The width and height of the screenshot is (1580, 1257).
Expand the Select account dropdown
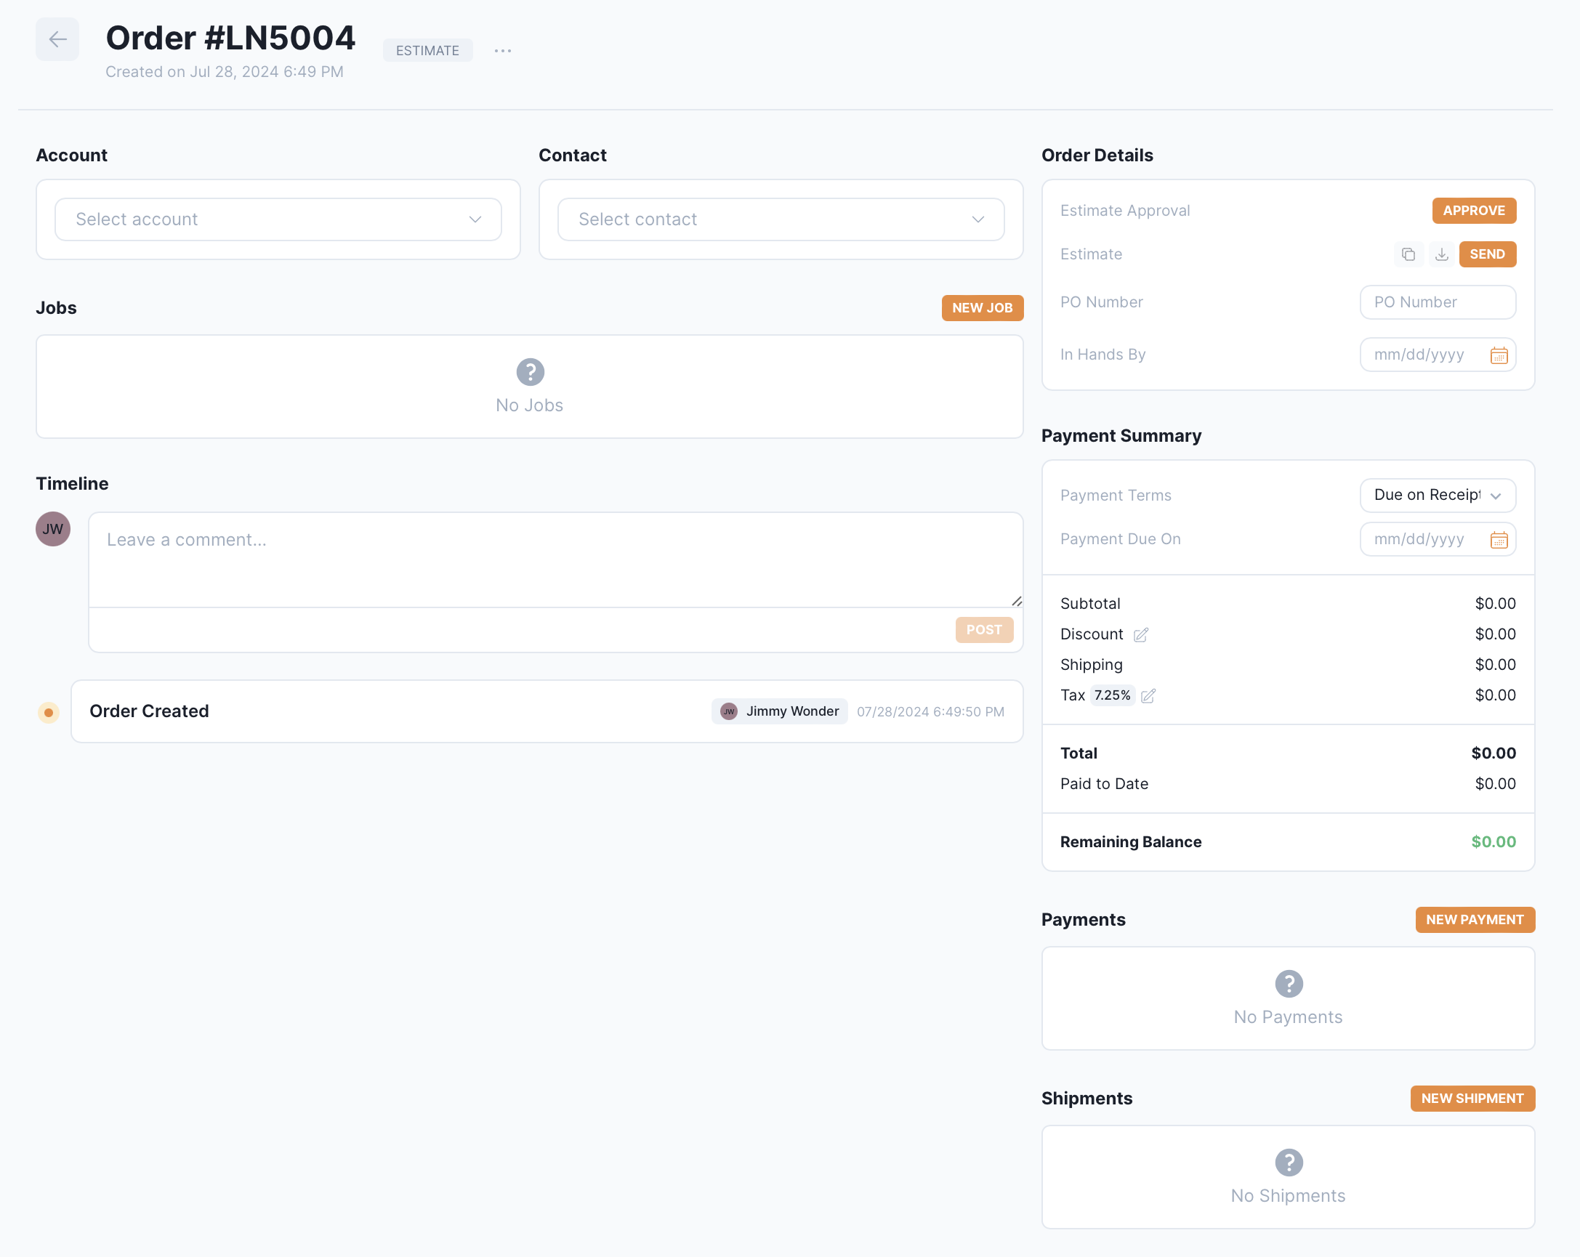click(x=278, y=219)
